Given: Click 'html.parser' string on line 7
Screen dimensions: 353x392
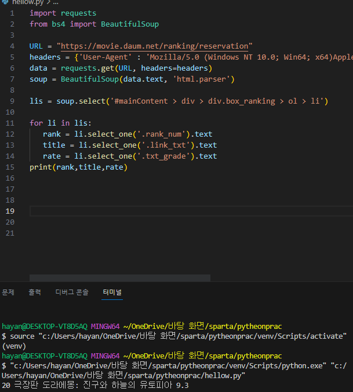Looking at the screenshot, I should pos(201,79).
